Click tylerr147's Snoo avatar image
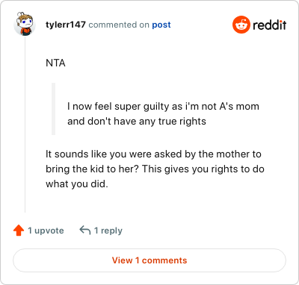299x285 pixels. [25, 24]
